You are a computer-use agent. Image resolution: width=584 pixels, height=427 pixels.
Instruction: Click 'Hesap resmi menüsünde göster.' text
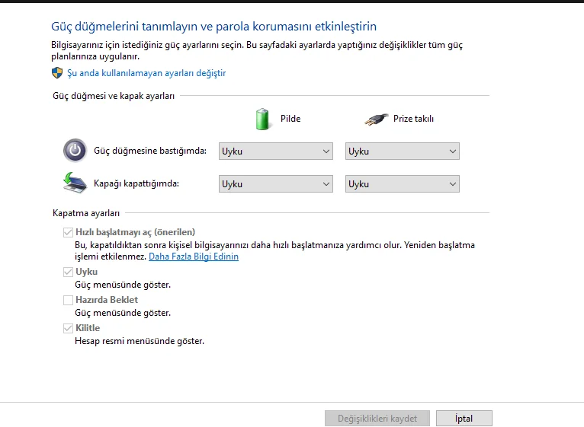click(x=140, y=341)
